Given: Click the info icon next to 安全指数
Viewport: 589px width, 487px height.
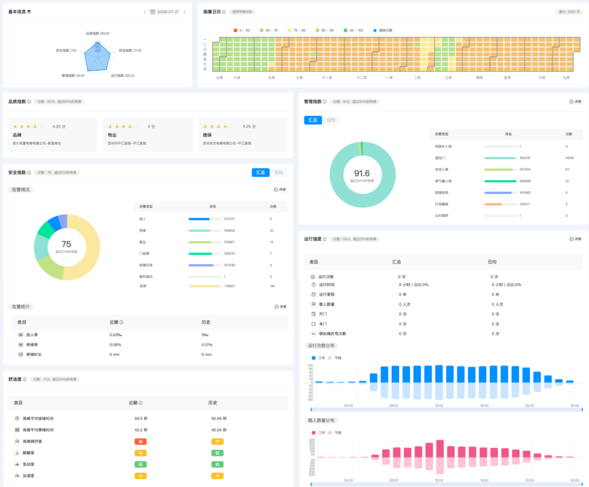Looking at the screenshot, I should tap(29, 173).
